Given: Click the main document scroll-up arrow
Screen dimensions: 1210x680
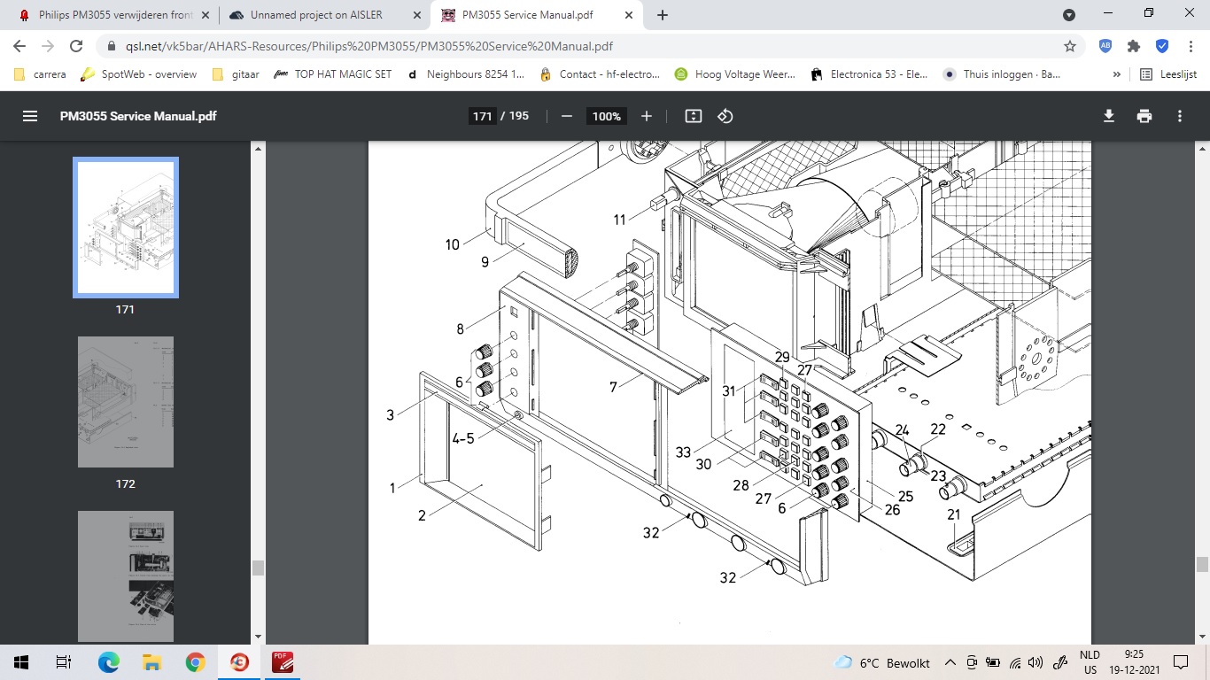Looking at the screenshot, I should (x=1202, y=149).
